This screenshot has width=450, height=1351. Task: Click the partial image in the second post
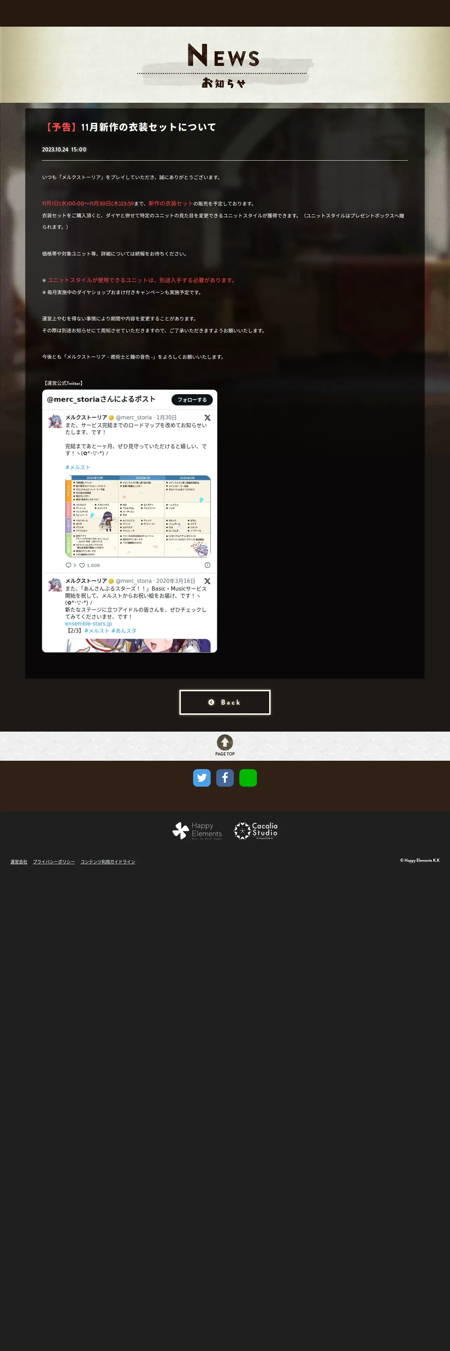(138, 646)
